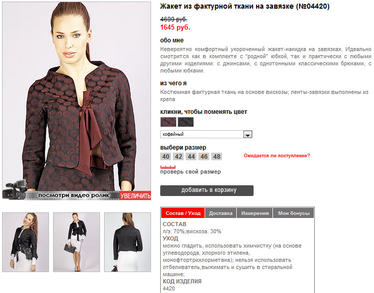Select size 40
Screen dimensions: 374x293
click(165, 157)
